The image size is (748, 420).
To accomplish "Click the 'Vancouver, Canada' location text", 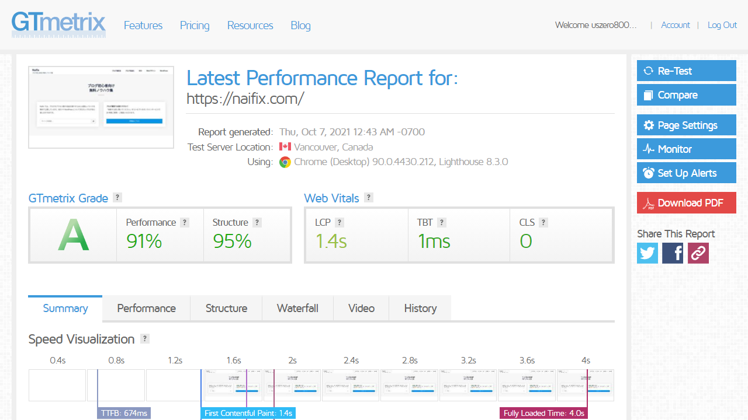I will pyautogui.click(x=334, y=147).
